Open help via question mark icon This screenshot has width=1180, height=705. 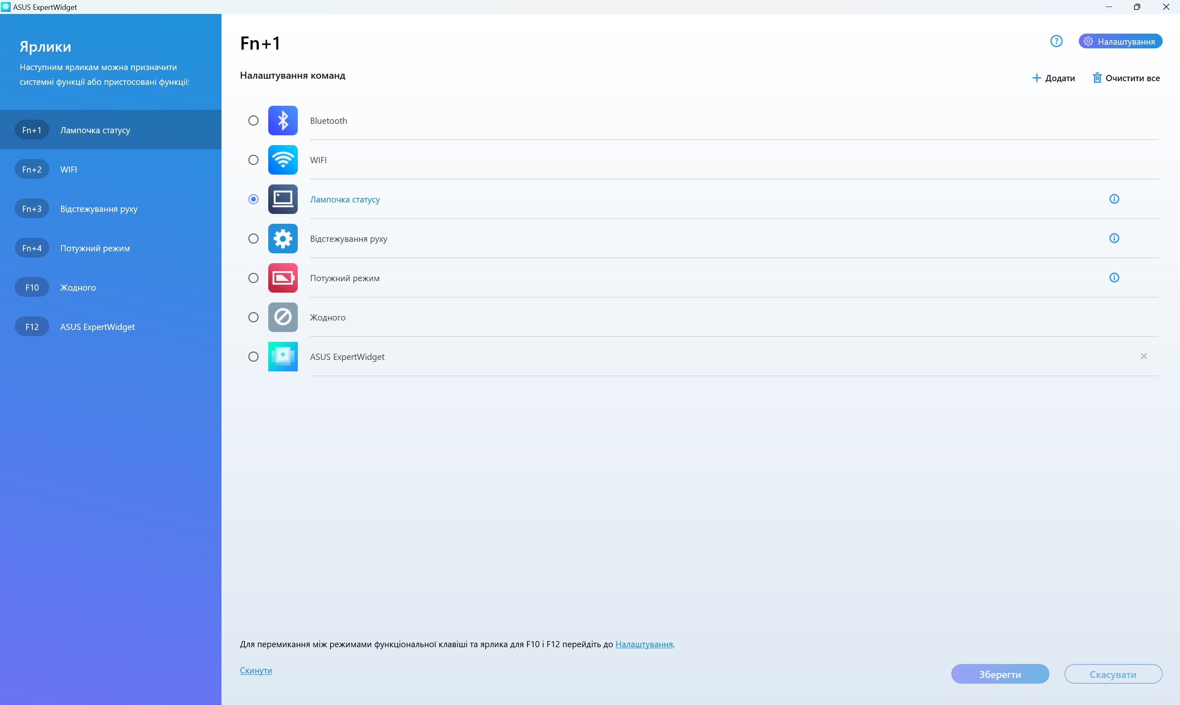pos(1056,41)
